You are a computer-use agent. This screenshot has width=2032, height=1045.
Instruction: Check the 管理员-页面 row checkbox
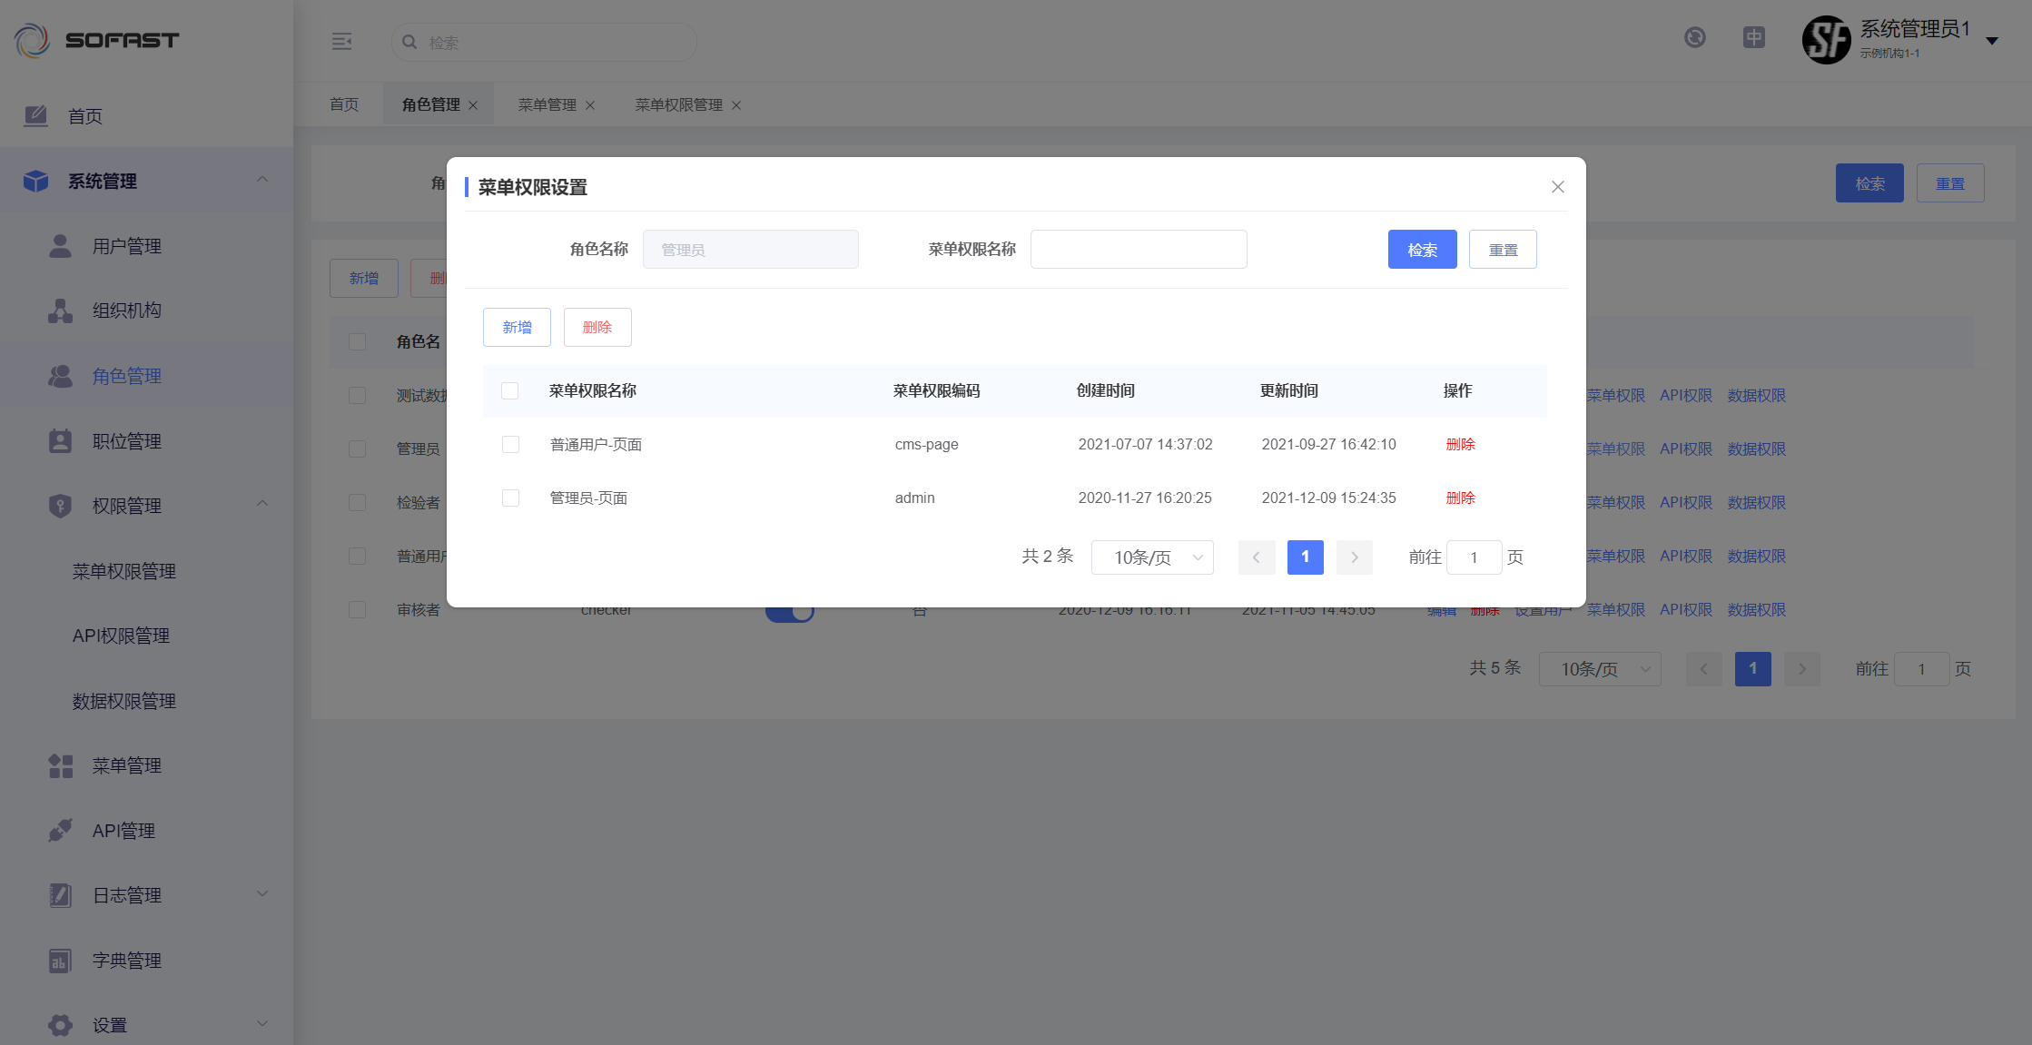click(x=510, y=498)
